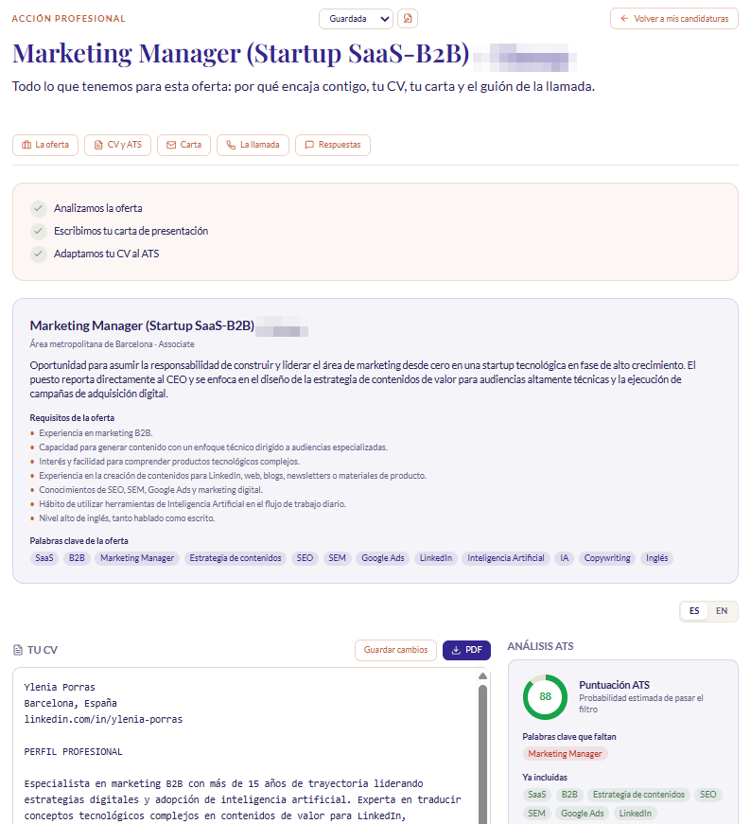Open the Carta tab
The image size is (751, 824).
(x=183, y=145)
